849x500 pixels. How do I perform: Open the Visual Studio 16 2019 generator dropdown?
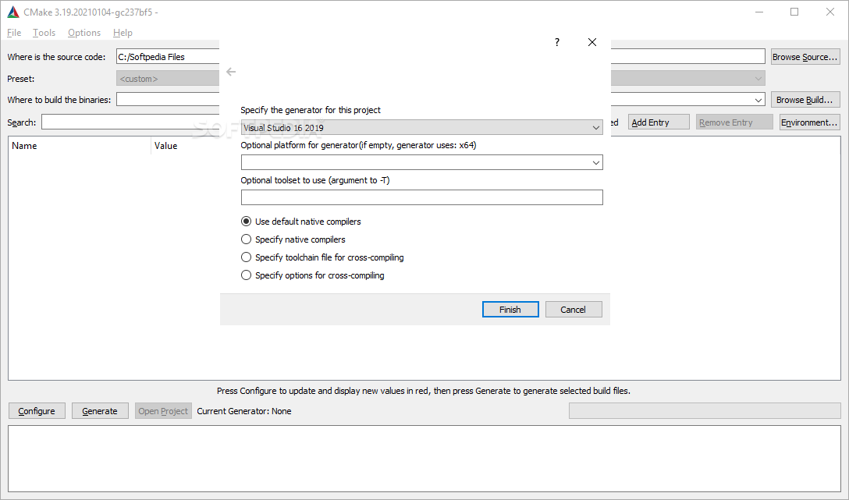(x=422, y=128)
